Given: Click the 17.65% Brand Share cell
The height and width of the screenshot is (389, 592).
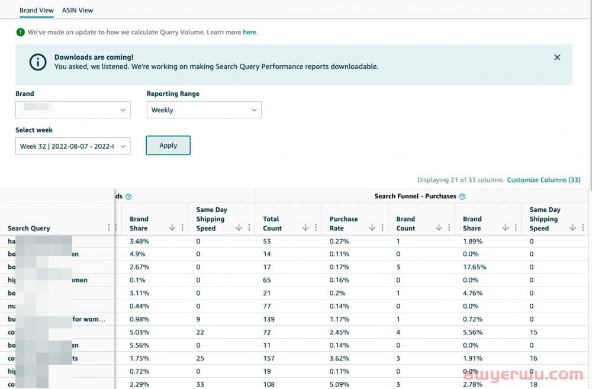Looking at the screenshot, I should coord(474,267).
